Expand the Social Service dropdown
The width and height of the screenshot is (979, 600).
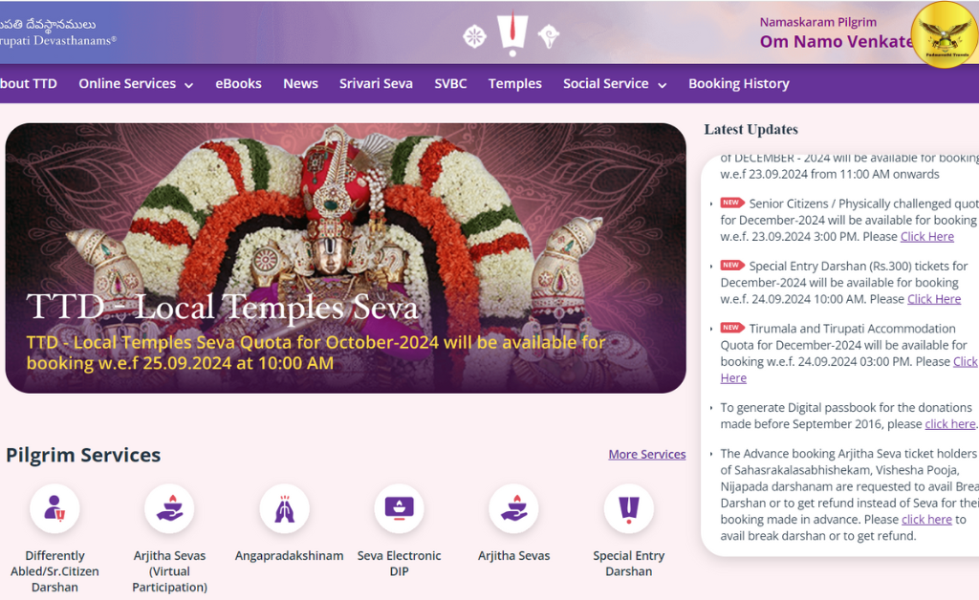click(615, 83)
